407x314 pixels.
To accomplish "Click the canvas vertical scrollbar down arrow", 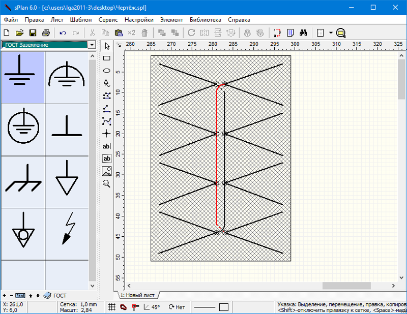I will pos(401,278).
